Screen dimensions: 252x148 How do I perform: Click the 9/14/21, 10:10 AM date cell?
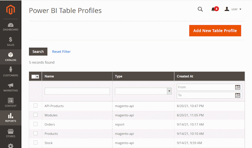tap(190, 134)
